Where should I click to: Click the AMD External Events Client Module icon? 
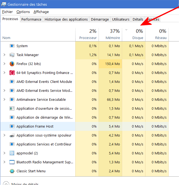12,82
